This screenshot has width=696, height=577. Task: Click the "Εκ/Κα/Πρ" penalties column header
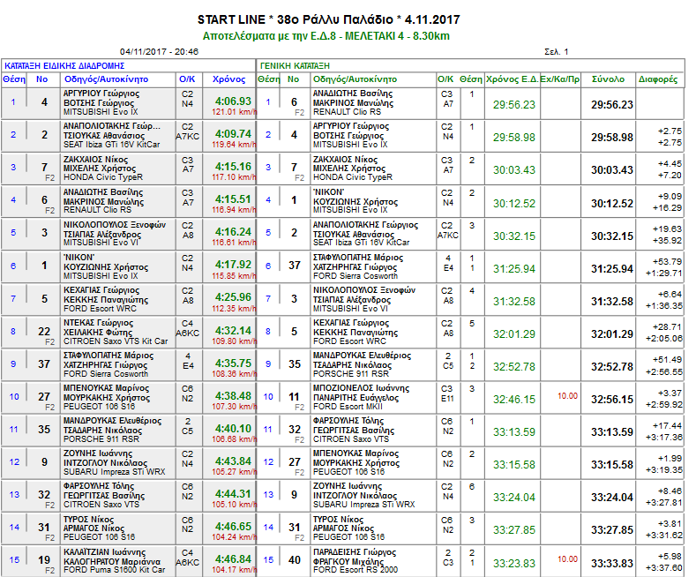[560, 79]
